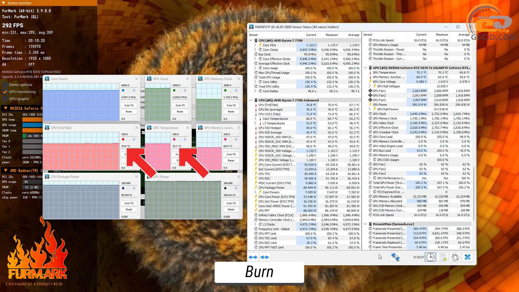Screen dimensions: 519x292
Task: Click the HWiNFO icon in the CPU Package Power graph title
Action: click(47, 177)
